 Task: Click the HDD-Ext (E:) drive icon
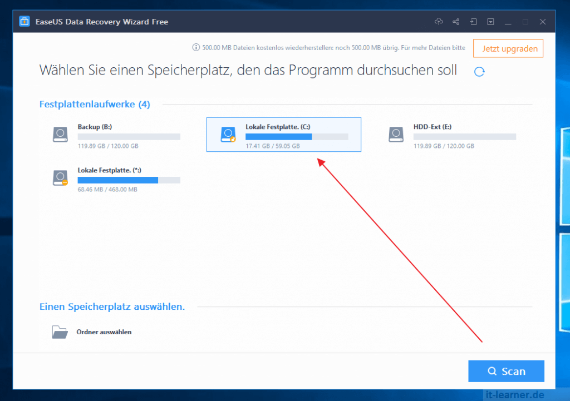[396, 134]
